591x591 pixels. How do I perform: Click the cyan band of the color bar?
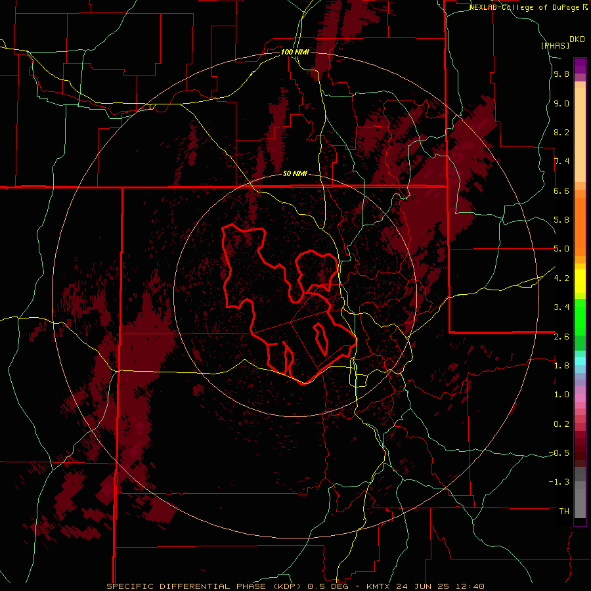pyautogui.click(x=580, y=361)
